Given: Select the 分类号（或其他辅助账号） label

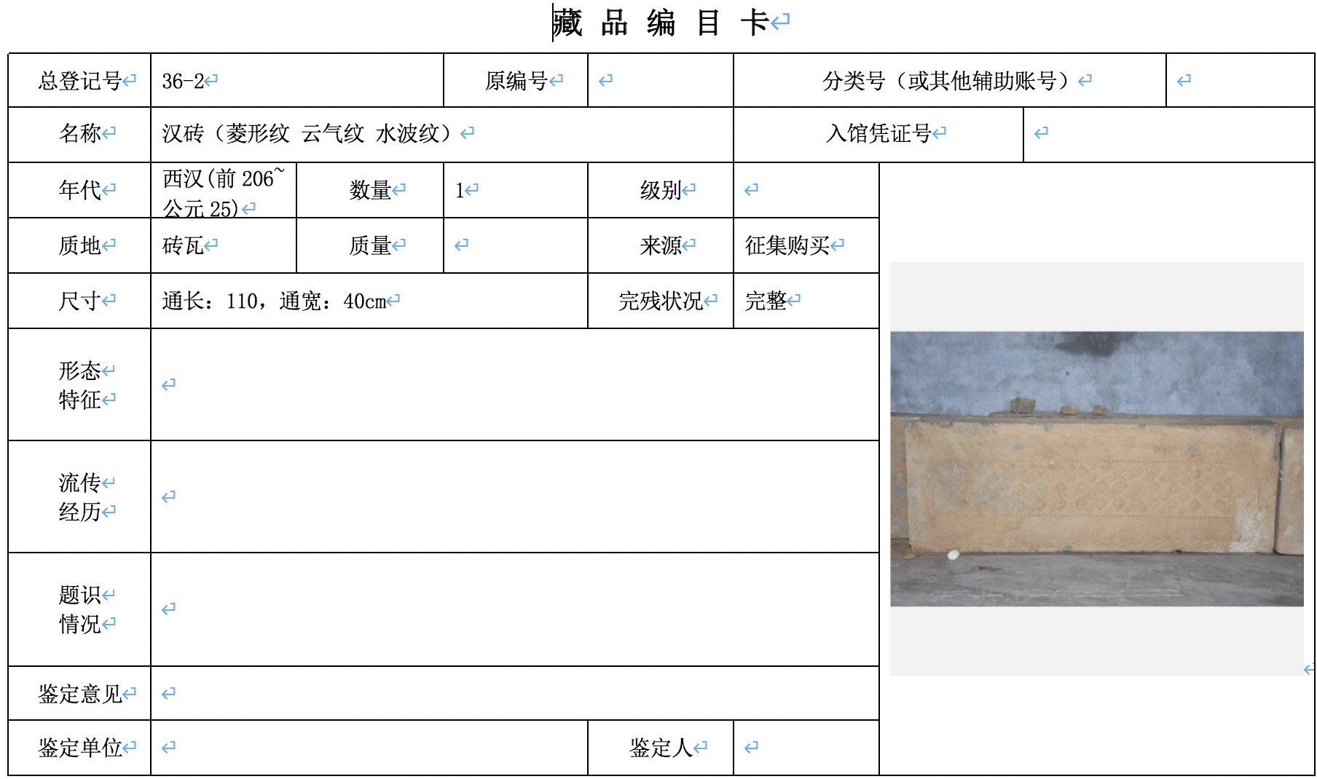Looking at the screenshot, I should pyautogui.click(x=950, y=80).
